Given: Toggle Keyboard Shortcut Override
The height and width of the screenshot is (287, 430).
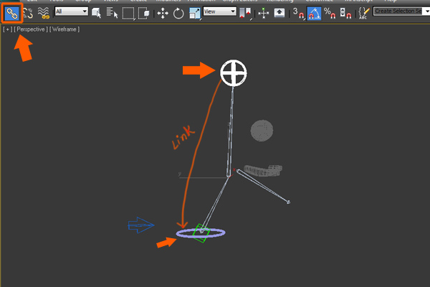Looking at the screenshot, I should [x=279, y=13].
